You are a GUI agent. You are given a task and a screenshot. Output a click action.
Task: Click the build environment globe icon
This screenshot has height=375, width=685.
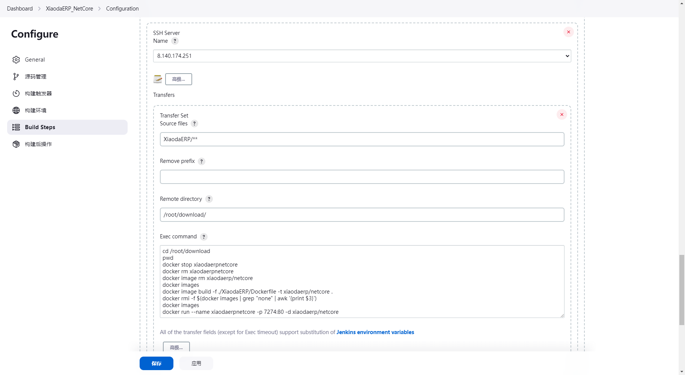coord(16,110)
